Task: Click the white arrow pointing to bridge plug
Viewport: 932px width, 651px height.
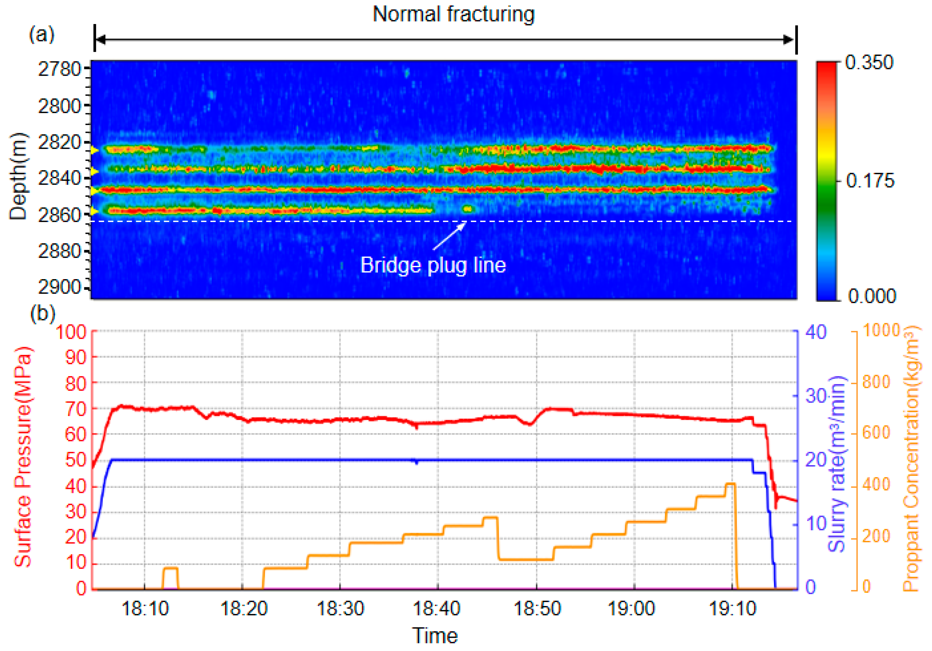Action: (449, 236)
